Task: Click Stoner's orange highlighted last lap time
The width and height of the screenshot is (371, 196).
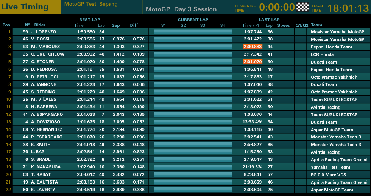Action: tap(253, 62)
